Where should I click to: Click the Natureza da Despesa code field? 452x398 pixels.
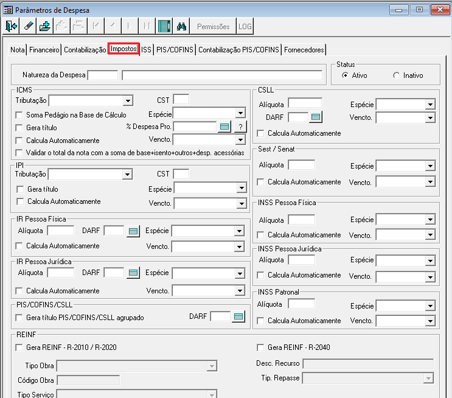tap(103, 75)
